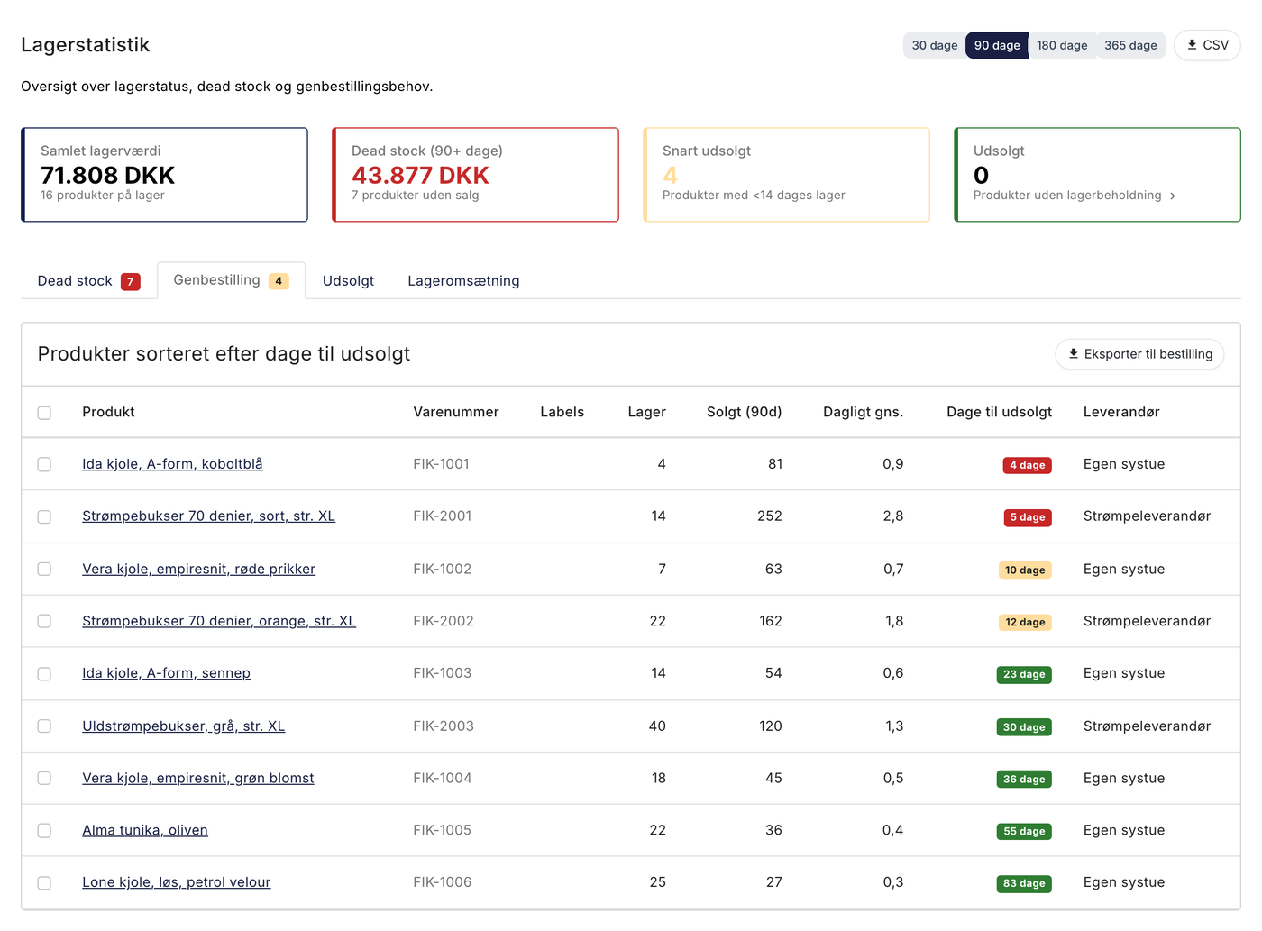This screenshot has height=931, width=1262.
Task: Click the Dage til udsolgt column header
Action: (x=999, y=412)
